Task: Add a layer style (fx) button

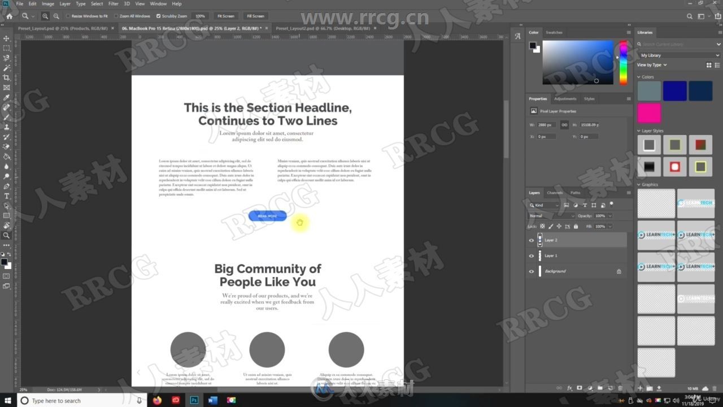Action: [x=569, y=388]
